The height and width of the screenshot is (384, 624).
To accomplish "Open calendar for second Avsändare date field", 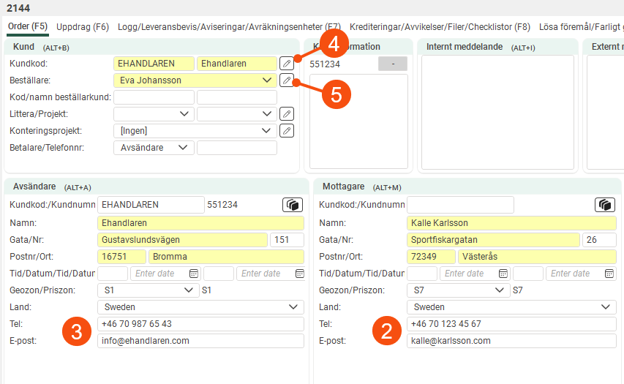I will pos(299,274).
